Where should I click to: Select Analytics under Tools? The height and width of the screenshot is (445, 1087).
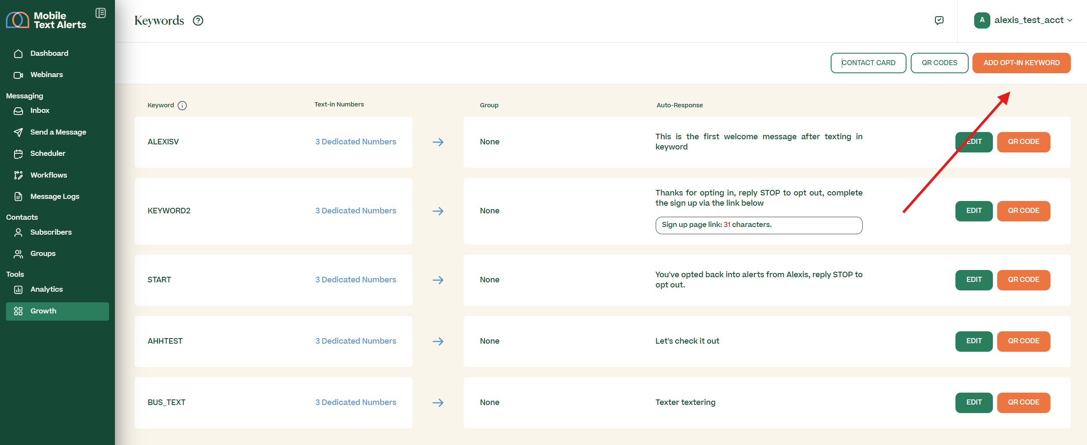click(x=46, y=289)
